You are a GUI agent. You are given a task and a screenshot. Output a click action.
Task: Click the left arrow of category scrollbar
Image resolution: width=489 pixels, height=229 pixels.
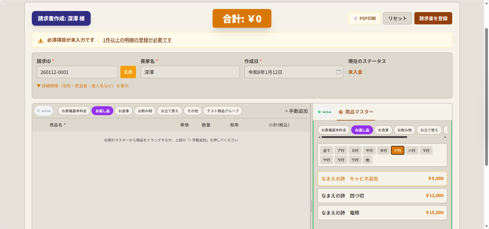tap(319, 137)
